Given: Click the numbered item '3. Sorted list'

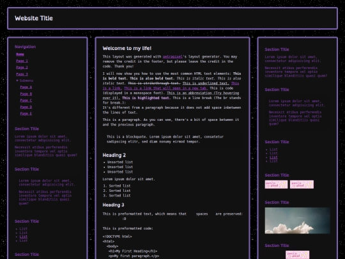Looking at the screenshot, I should pos(117,196).
